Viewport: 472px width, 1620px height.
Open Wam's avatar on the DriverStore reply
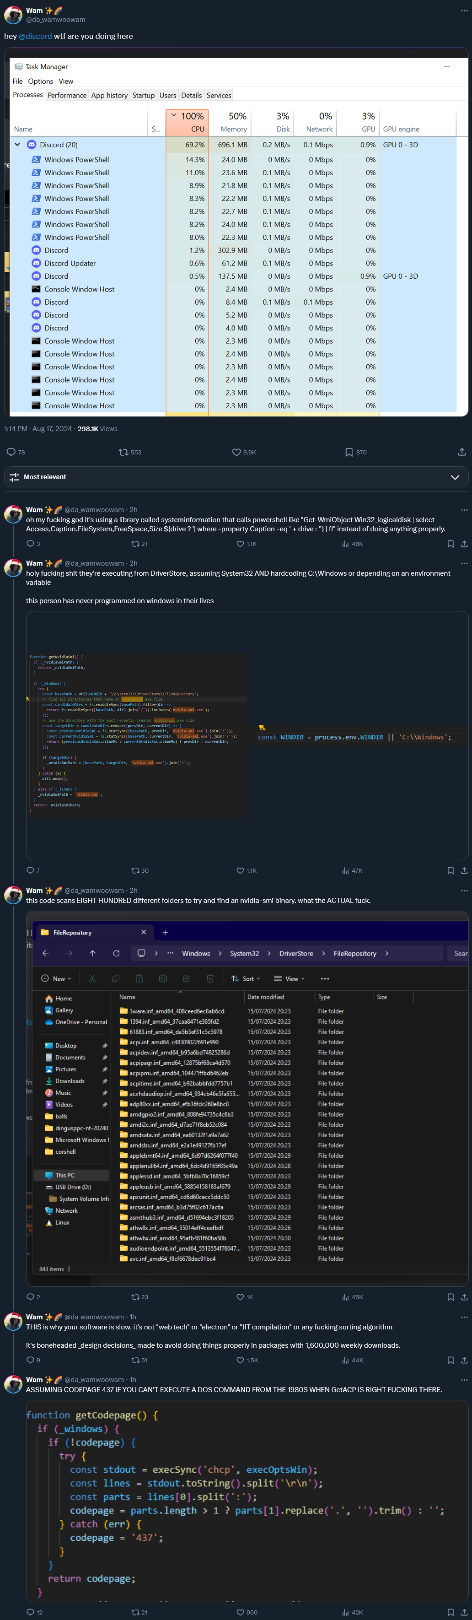point(13,568)
